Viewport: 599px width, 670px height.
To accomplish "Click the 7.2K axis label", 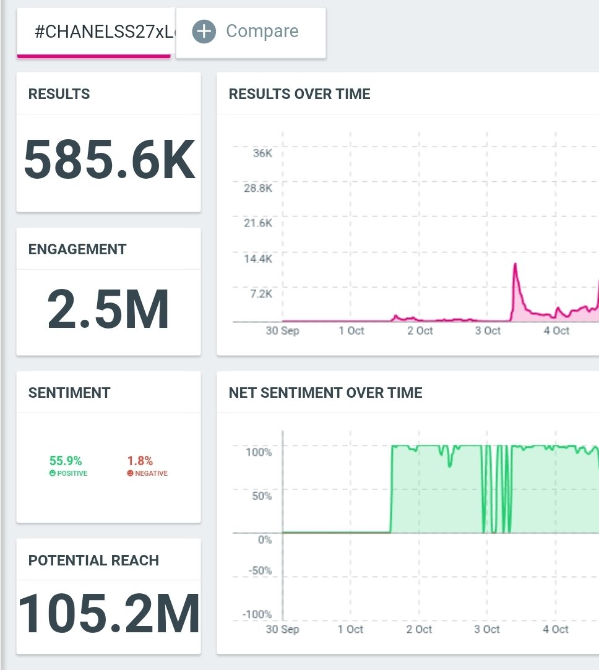I will (261, 294).
